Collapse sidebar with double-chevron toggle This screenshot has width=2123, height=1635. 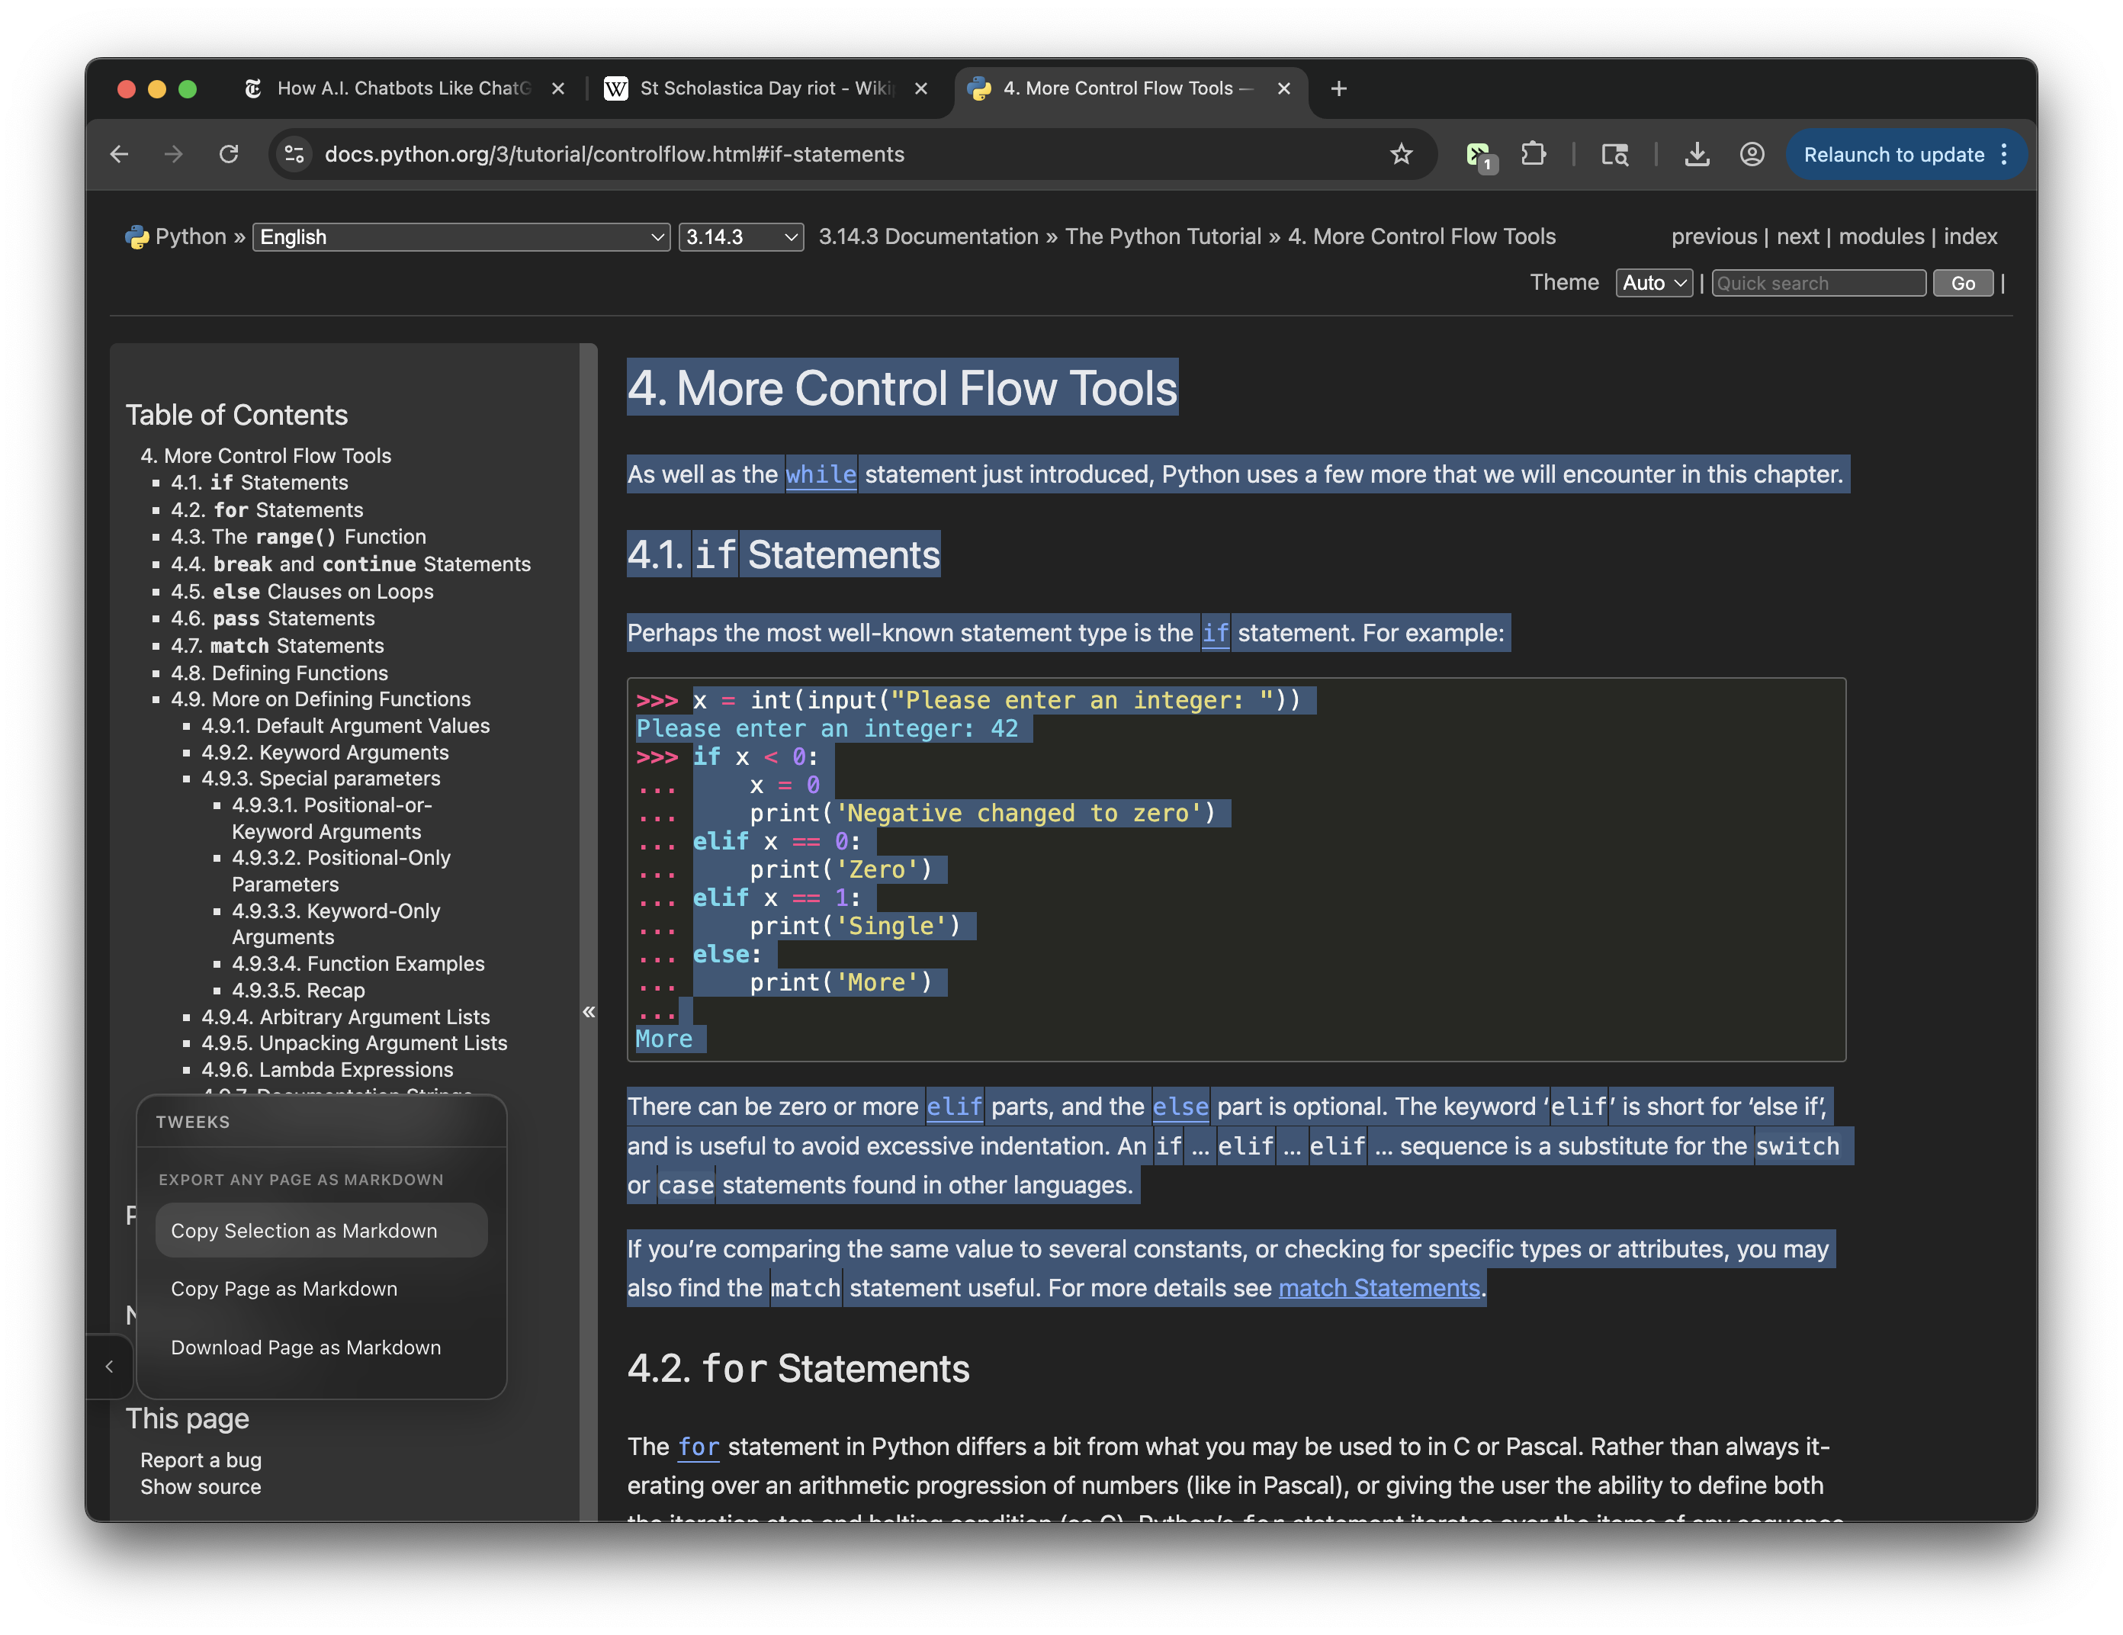point(589,1012)
